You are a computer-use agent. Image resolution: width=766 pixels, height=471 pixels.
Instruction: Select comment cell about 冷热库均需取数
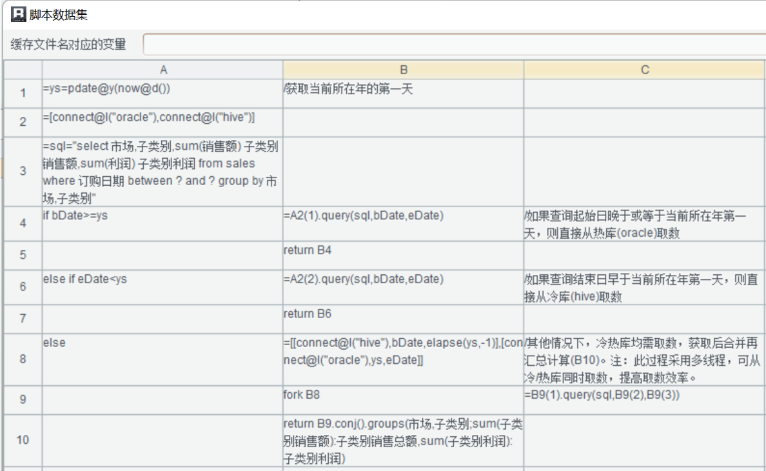(x=644, y=359)
